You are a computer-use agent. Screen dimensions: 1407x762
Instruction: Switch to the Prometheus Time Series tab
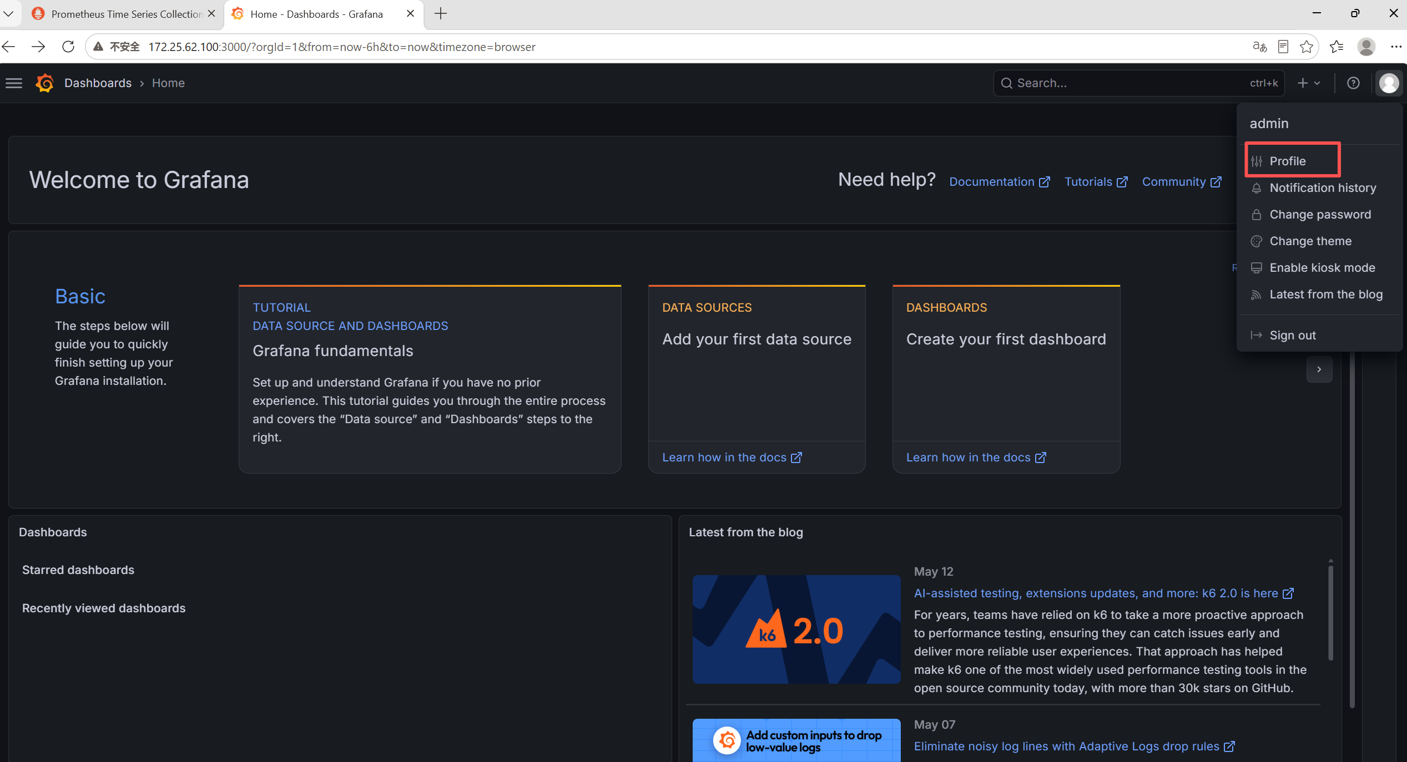pos(124,14)
